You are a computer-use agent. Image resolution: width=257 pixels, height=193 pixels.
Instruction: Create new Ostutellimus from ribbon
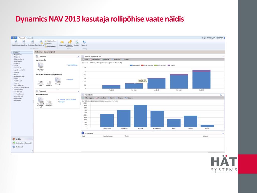[x=24, y=43]
